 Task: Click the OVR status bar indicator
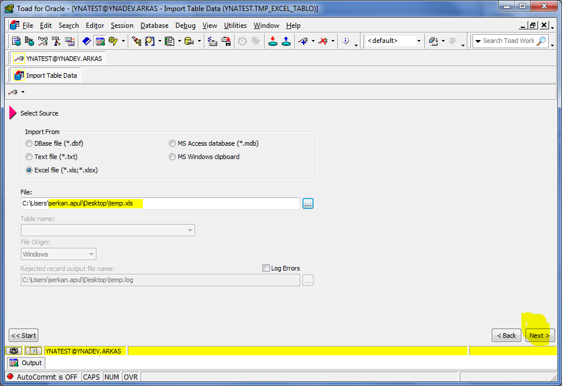(x=131, y=377)
